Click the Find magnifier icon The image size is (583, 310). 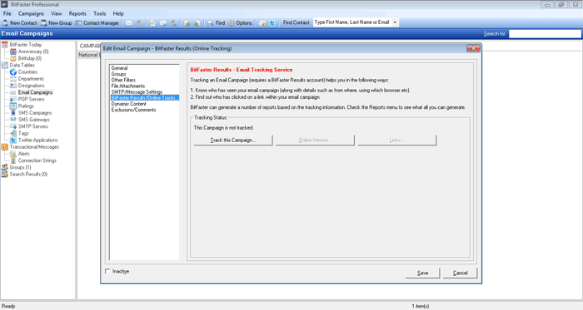pos(211,23)
